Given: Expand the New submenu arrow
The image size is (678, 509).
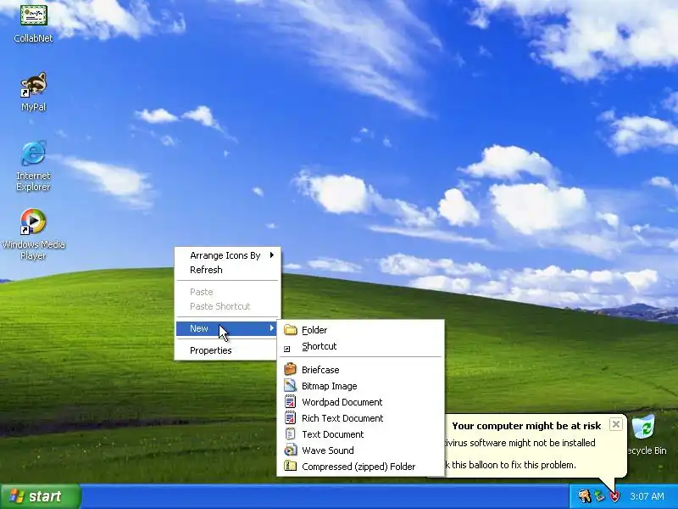Looking at the screenshot, I should point(272,328).
